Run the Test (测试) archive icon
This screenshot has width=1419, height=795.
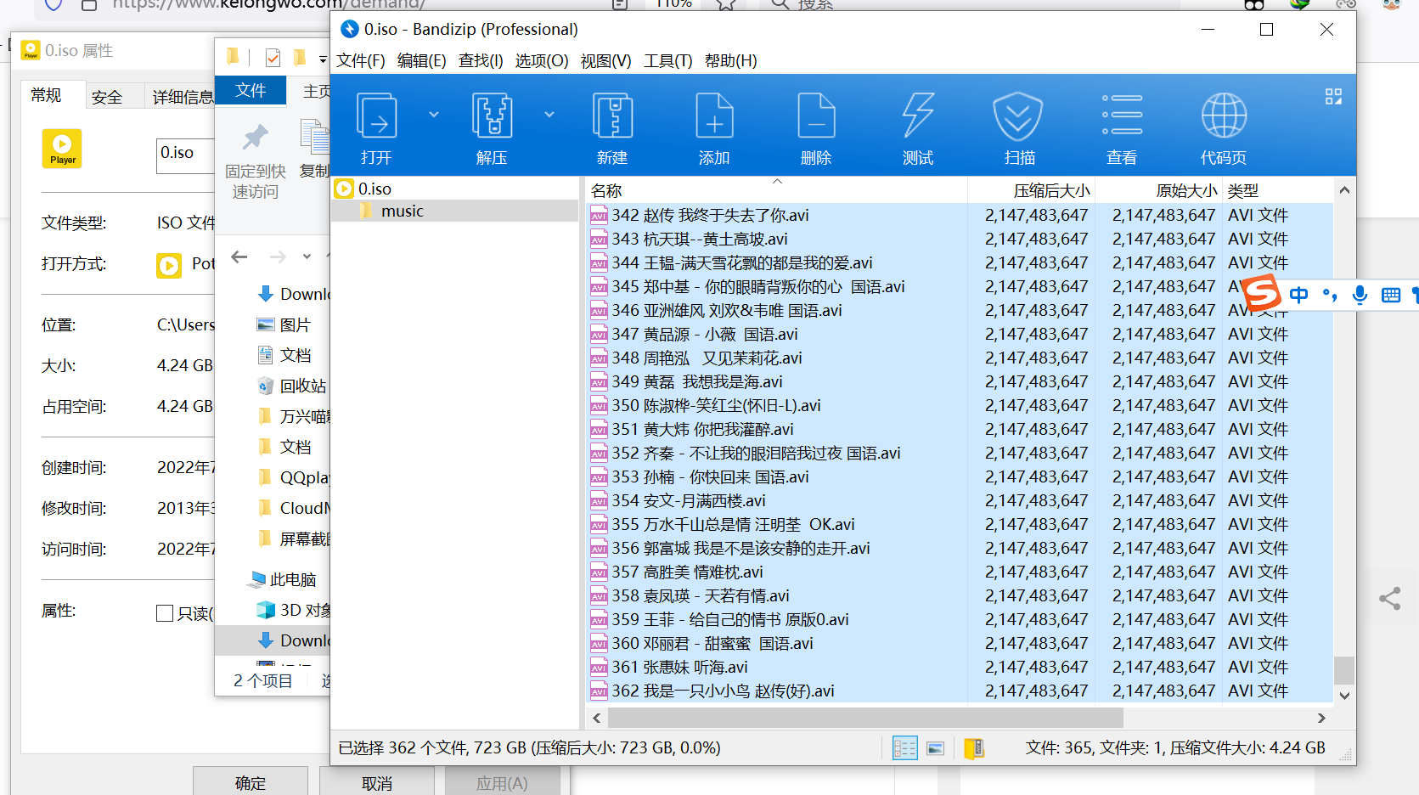(x=918, y=116)
